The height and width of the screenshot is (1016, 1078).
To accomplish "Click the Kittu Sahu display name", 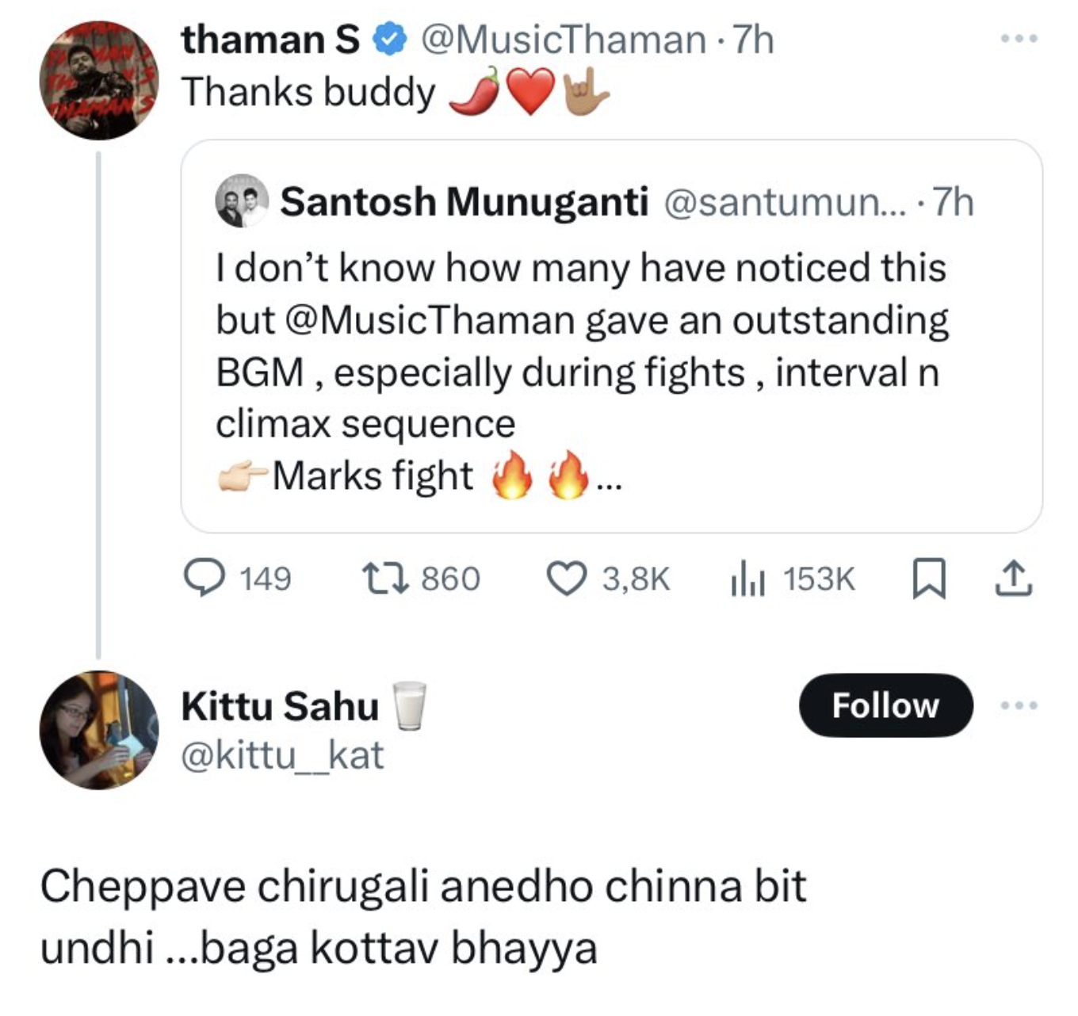I will 280,706.
